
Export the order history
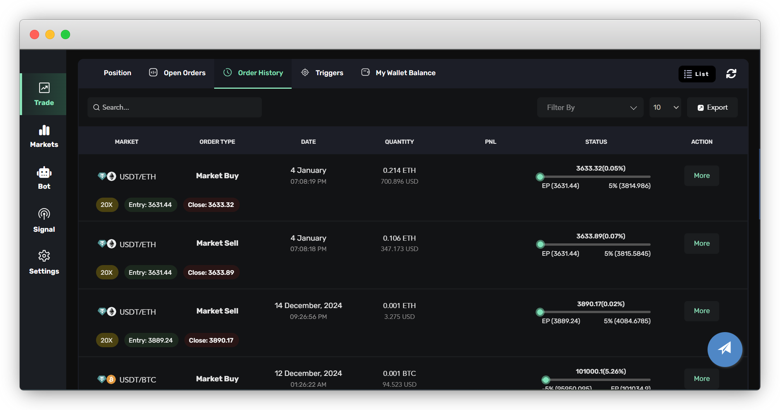pos(712,107)
